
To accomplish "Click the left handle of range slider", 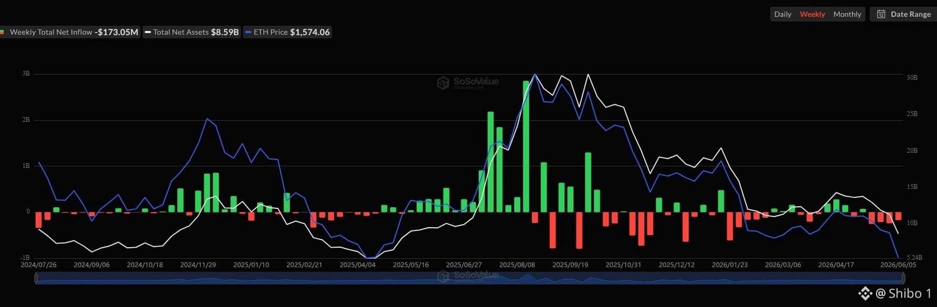I will click(x=36, y=278).
